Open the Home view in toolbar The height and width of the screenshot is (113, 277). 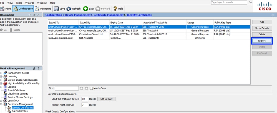6,9
